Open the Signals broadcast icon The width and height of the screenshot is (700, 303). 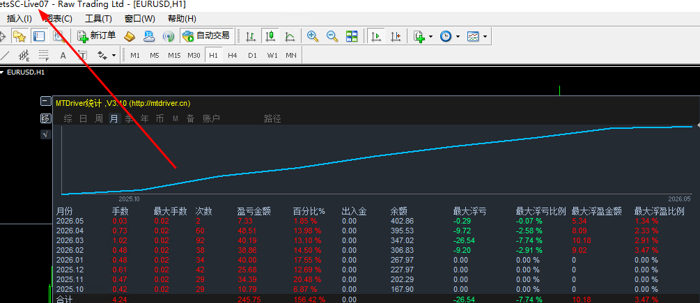pyautogui.click(x=169, y=36)
